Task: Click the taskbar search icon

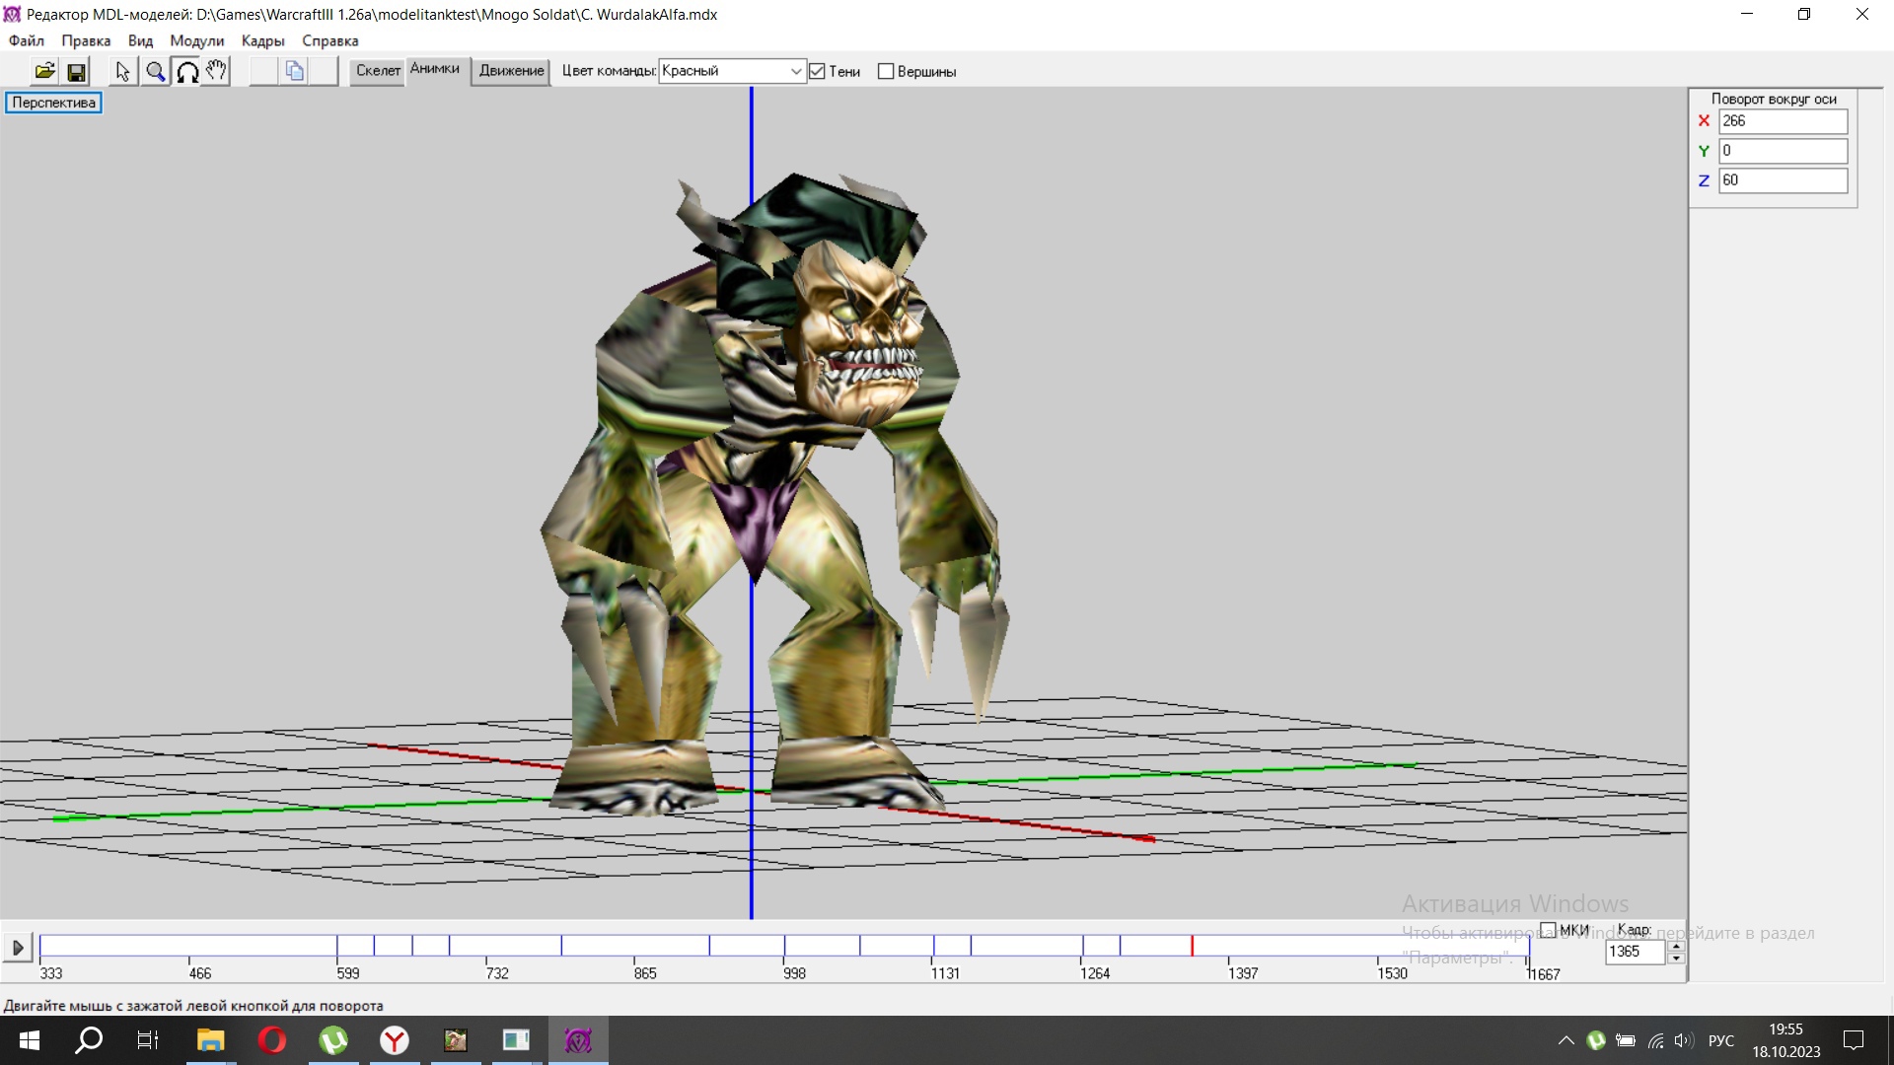Action: point(89,1040)
